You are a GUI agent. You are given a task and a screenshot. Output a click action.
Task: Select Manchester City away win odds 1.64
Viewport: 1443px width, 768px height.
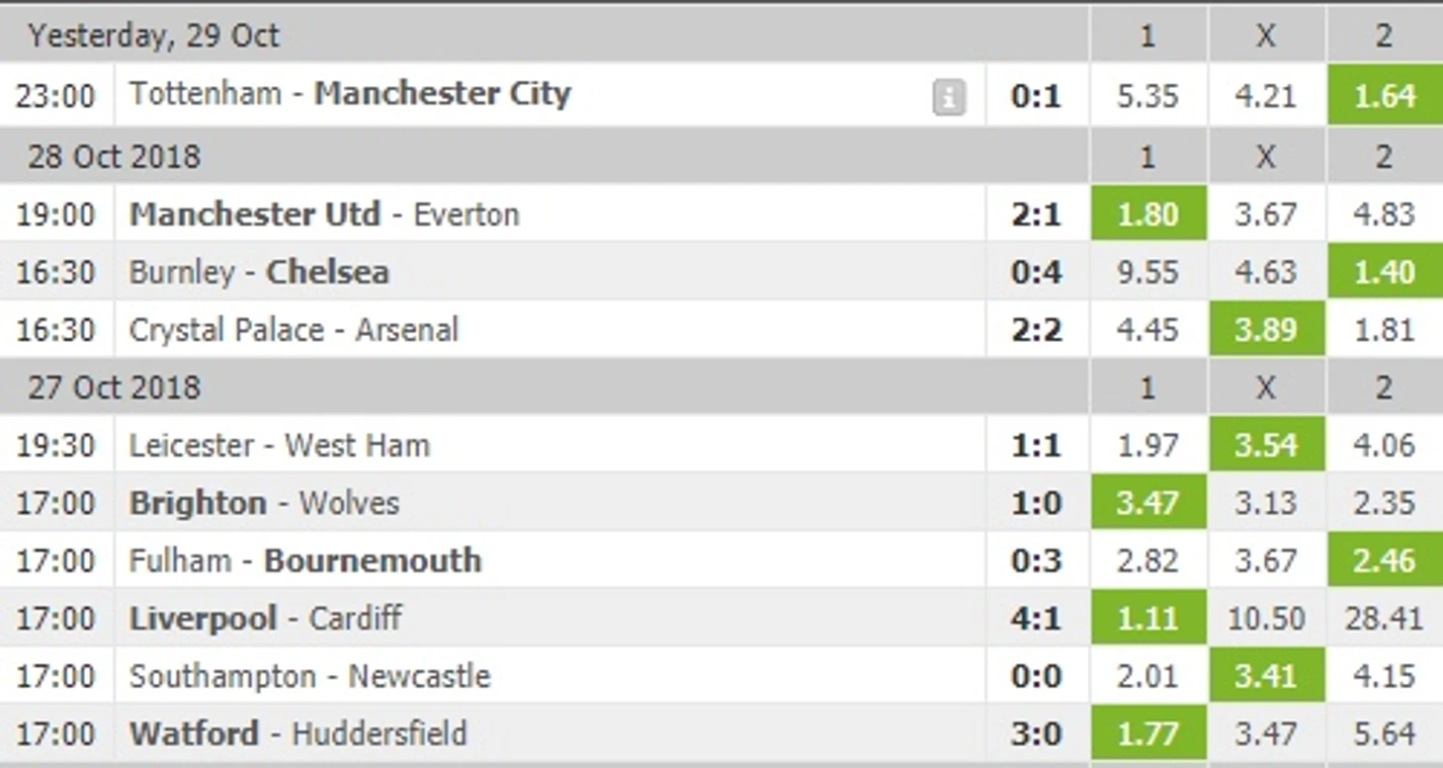pyautogui.click(x=1384, y=94)
